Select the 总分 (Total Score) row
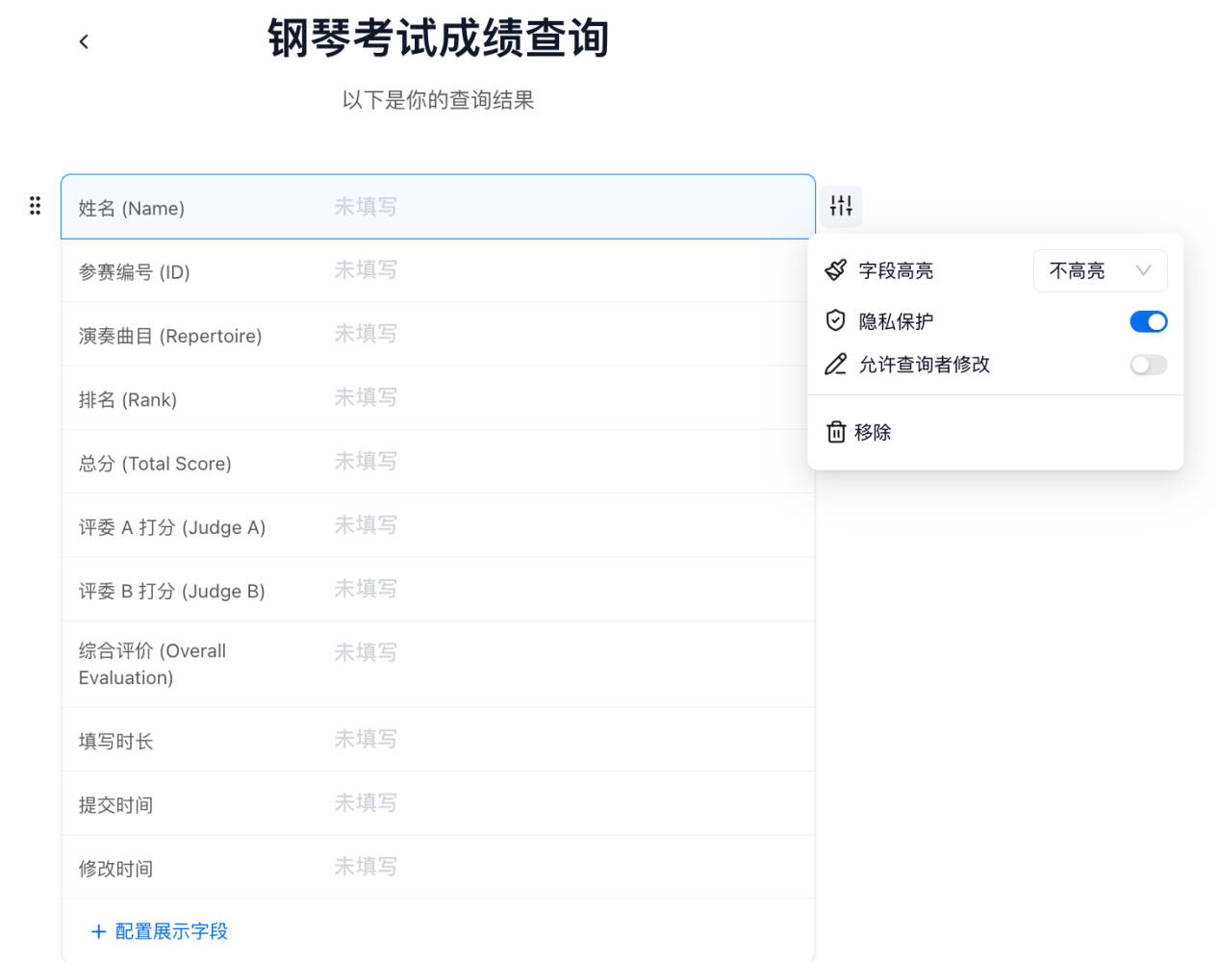The image size is (1219, 962). pyautogui.click(x=438, y=462)
